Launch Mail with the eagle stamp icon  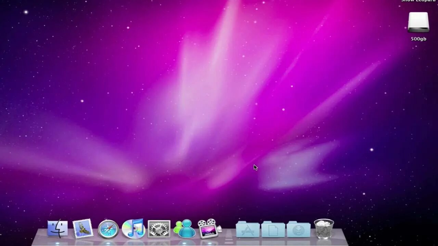[x=83, y=228]
